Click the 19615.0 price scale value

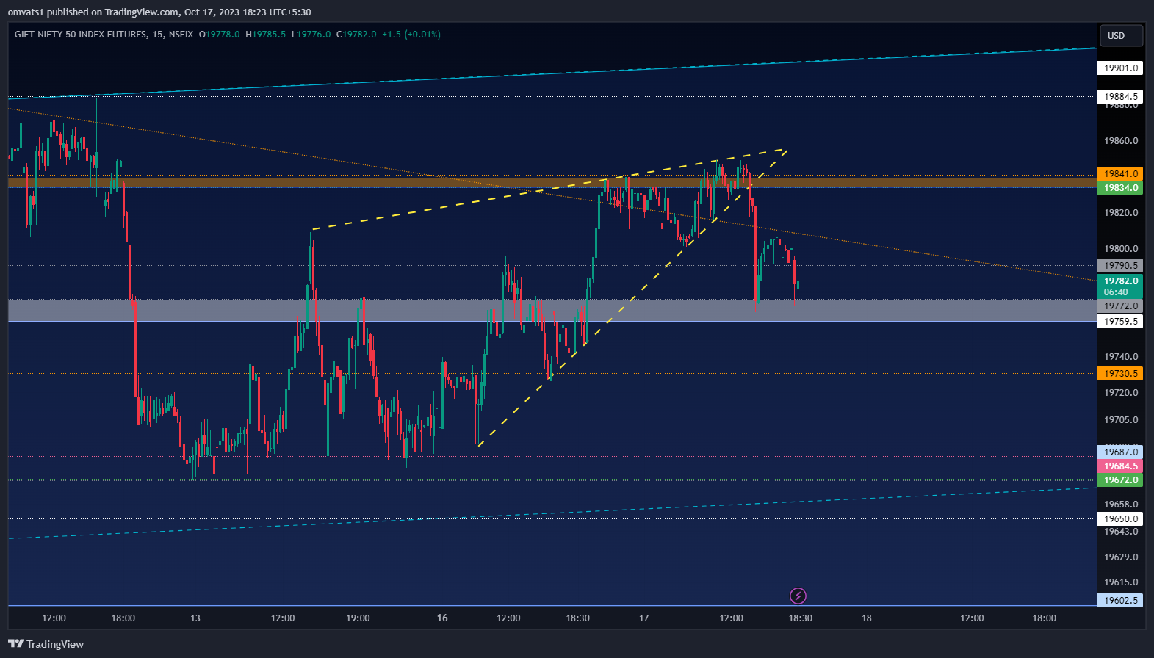pyautogui.click(x=1121, y=582)
